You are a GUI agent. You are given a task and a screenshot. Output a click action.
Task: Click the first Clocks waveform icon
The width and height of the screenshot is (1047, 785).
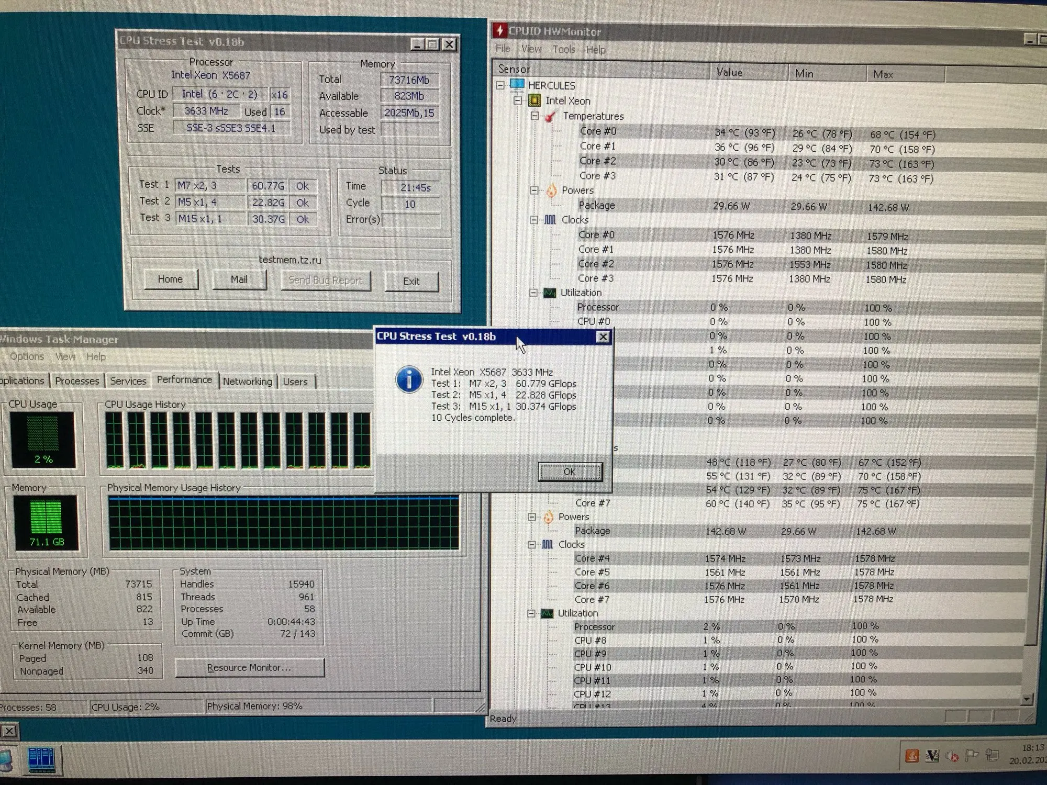coord(550,220)
